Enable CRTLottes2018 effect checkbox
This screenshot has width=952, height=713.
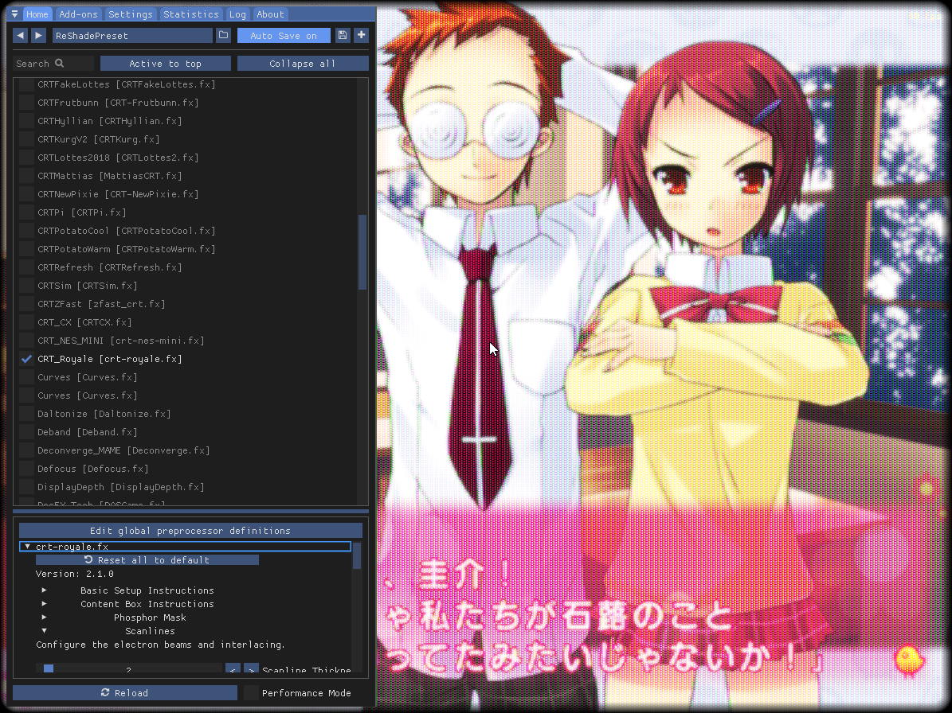coord(26,157)
